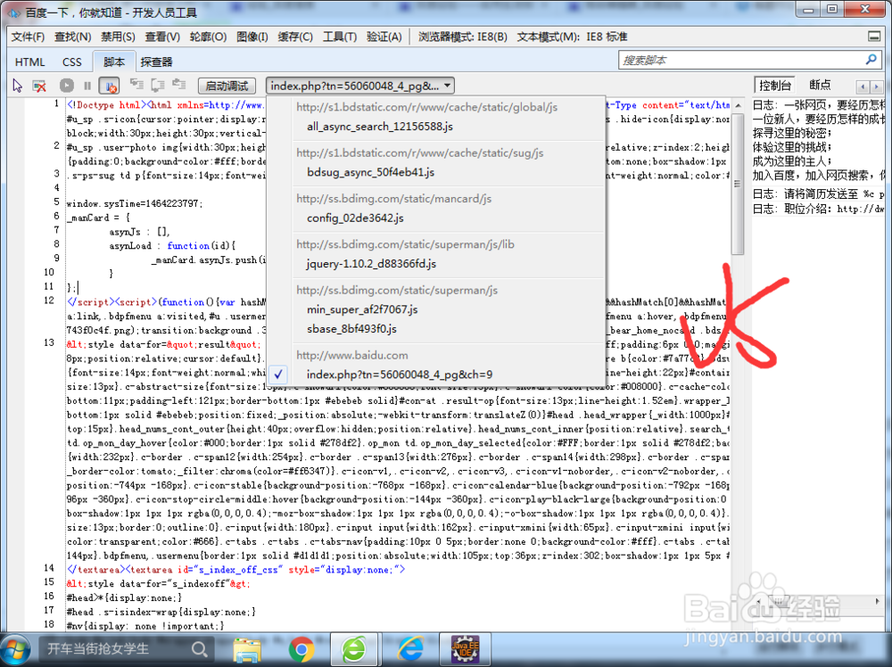Click line number 12 in gutter
The width and height of the screenshot is (892, 667).
coord(49,301)
